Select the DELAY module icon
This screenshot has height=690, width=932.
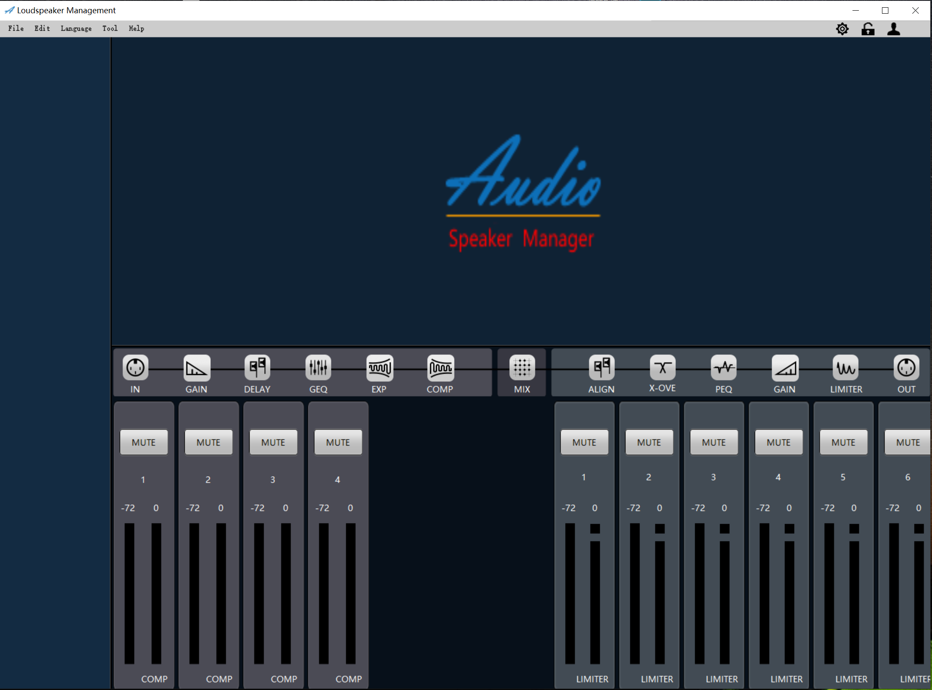257,368
